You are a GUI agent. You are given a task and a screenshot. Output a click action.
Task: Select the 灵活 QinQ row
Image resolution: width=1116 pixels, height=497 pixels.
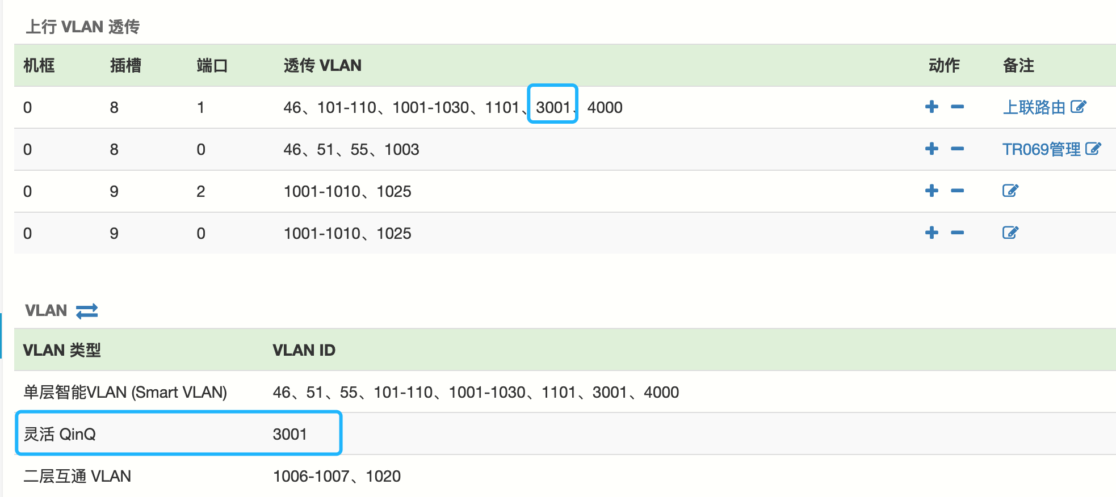178,434
